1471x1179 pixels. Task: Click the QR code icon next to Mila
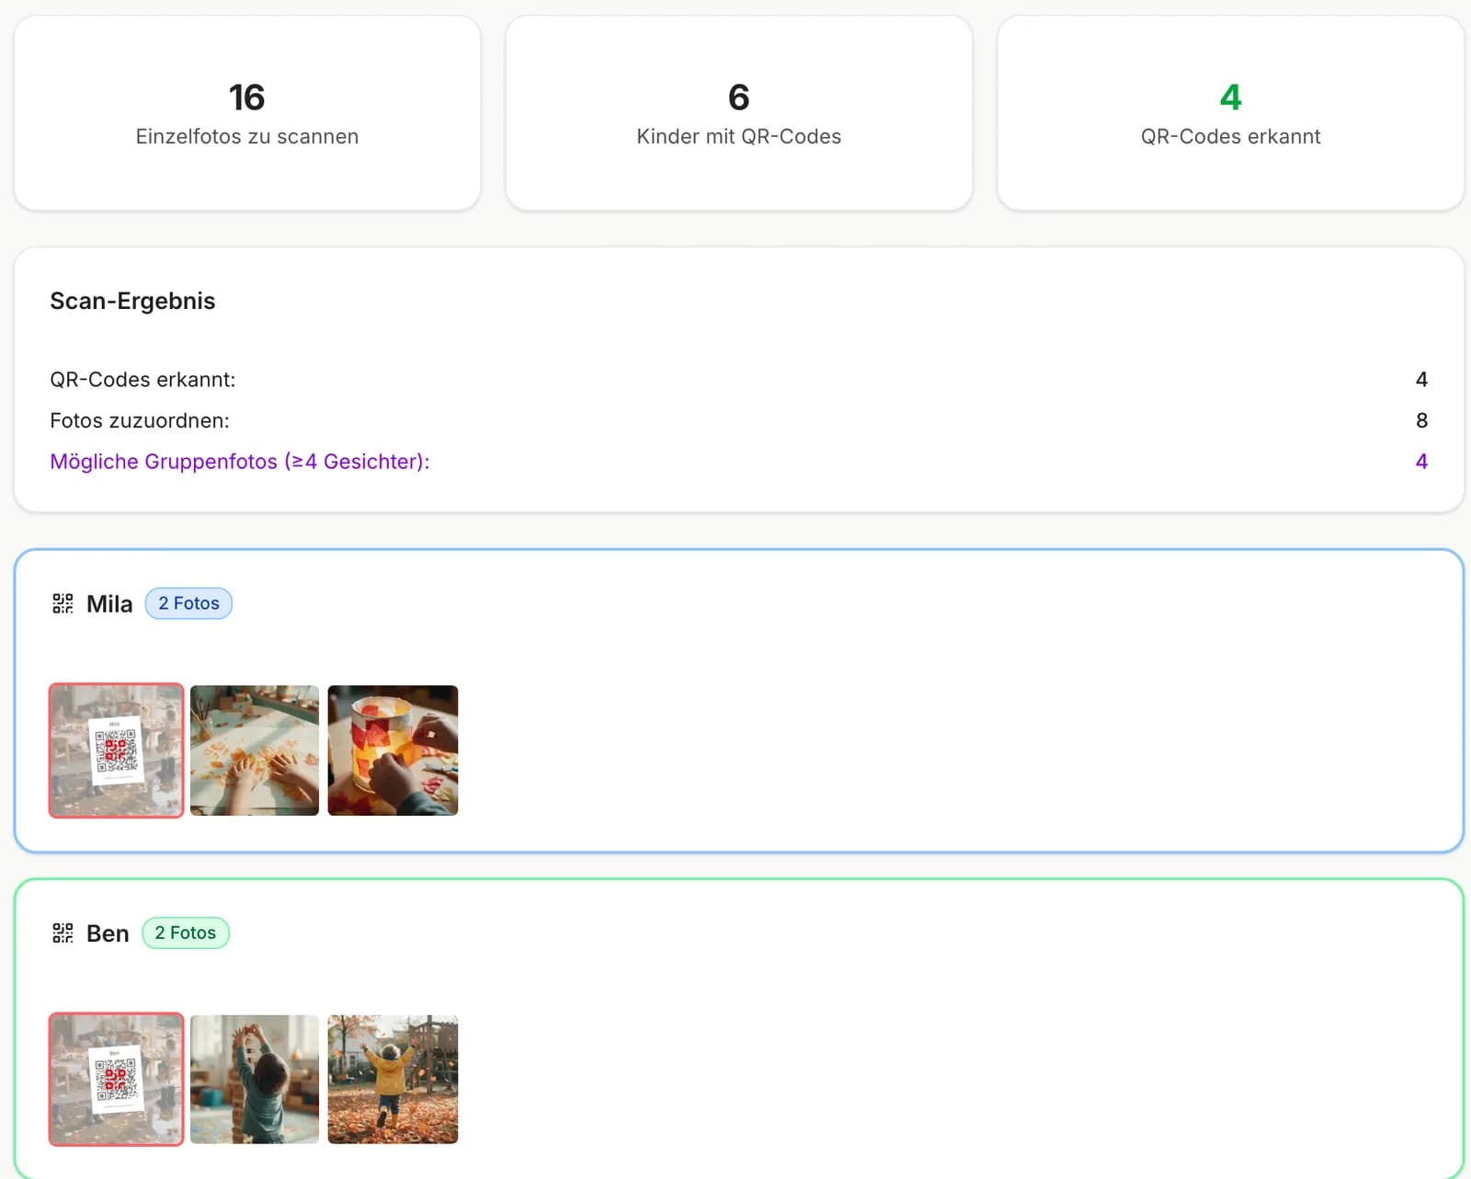click(x=63, y=603)
